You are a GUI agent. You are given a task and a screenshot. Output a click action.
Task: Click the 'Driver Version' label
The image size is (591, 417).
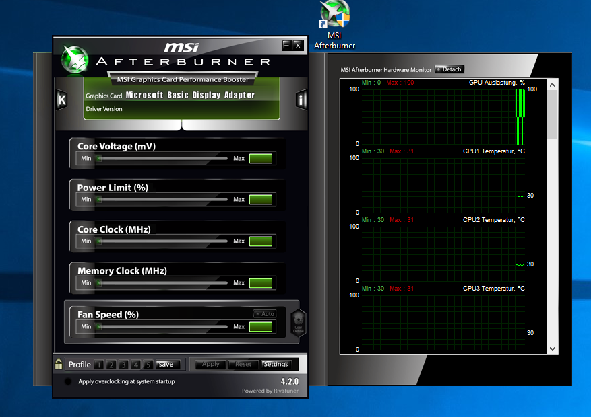pos(104,109)
